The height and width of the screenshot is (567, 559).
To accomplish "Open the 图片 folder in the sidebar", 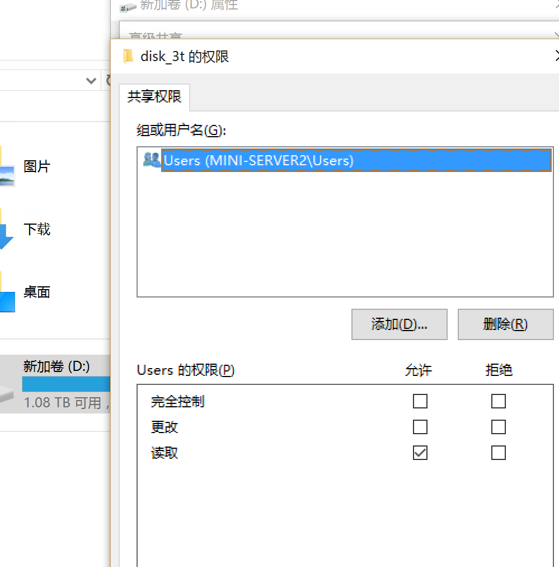I will pos(37,165).
